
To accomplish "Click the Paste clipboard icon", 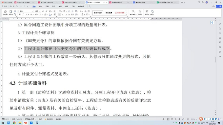I will [x=11, y=11].
